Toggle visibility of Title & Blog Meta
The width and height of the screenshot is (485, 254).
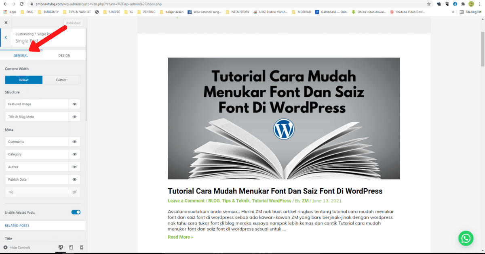click(x=74, y=117)
